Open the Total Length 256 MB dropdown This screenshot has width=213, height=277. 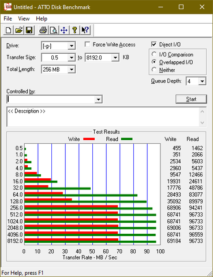point(72,69)
